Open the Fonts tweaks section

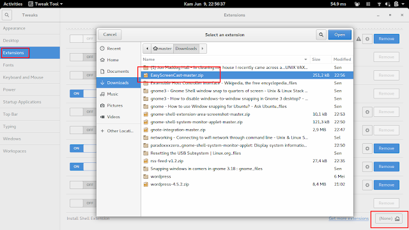[30, 65]
